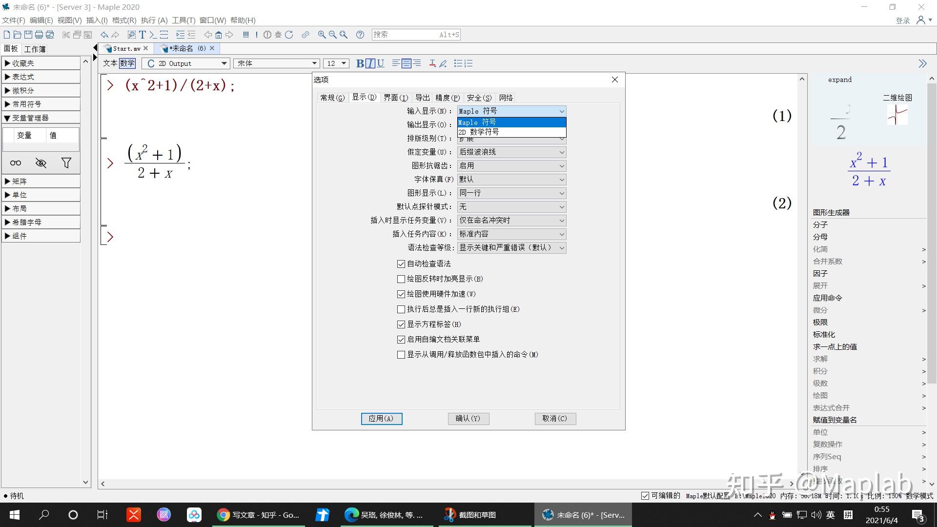Click the help question-mark icon
937x527 pixels.
[x=360, y=35]
